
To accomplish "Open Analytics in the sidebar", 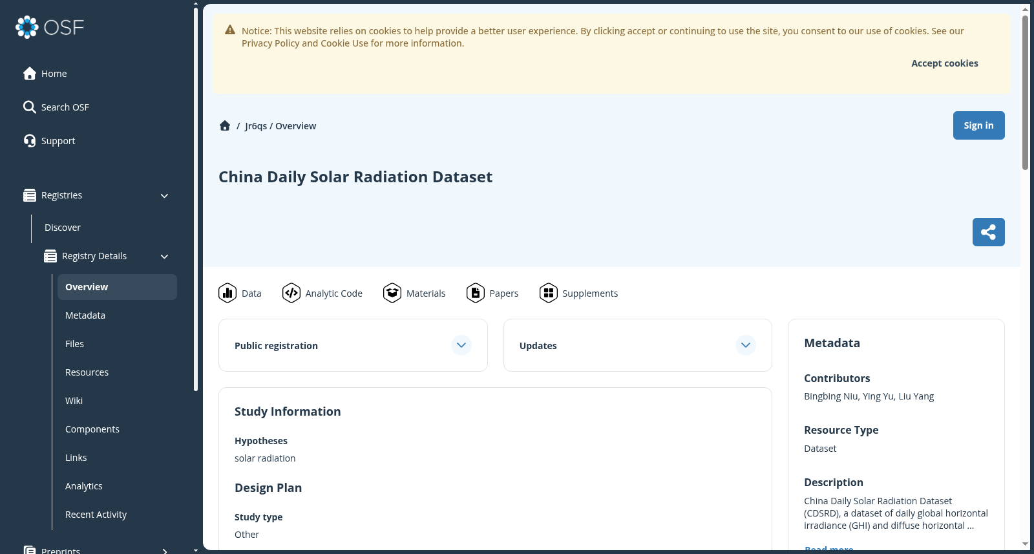I will coord(117,486).
